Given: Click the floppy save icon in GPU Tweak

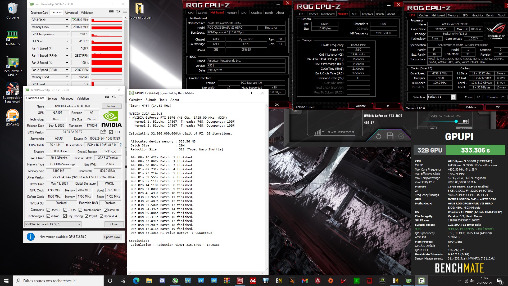Looking at the screenshot, I should (x=390, y=136).
